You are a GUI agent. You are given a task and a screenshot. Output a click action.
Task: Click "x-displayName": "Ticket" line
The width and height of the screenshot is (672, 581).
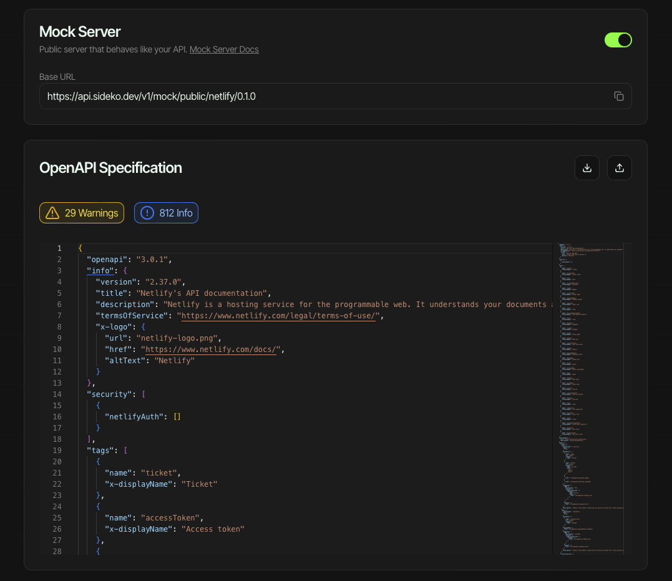[x=161, y=484]
